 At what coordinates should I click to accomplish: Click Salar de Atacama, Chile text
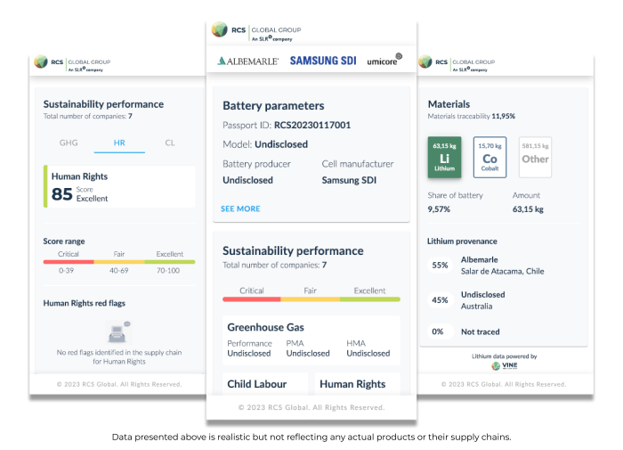point(502,272)
